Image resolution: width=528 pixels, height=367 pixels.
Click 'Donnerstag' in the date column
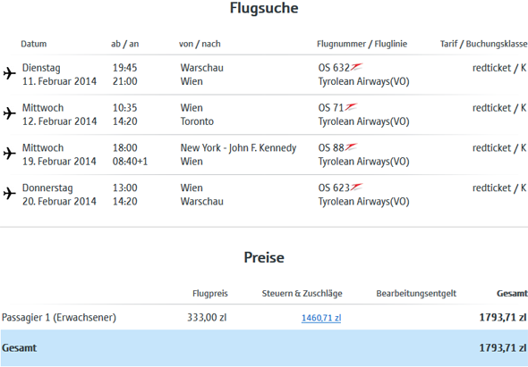coord(47,188)
